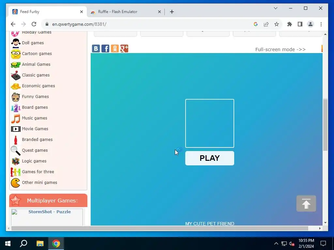
Task: Start the game with PLAY button
Action: click(210, 158)
